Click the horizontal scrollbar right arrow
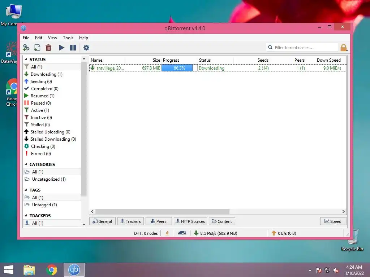Screen dimensions: 370x277 (x=344, y=211)
